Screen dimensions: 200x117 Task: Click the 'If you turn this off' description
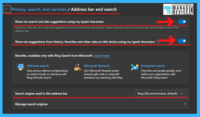coord(97,29)
